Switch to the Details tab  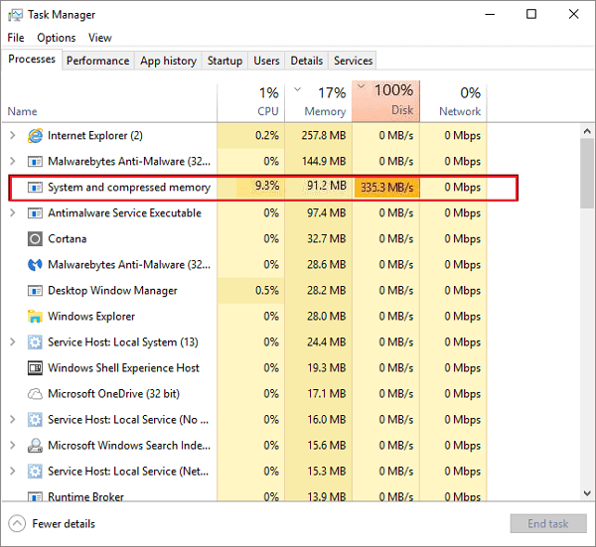(x=306, y=61)
